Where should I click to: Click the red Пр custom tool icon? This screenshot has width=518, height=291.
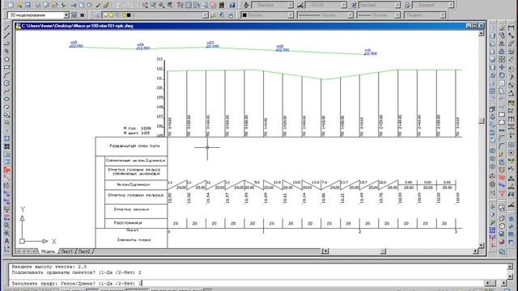(6, 171)
